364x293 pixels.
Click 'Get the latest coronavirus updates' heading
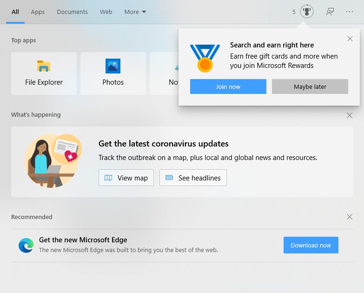click(164, 144)
